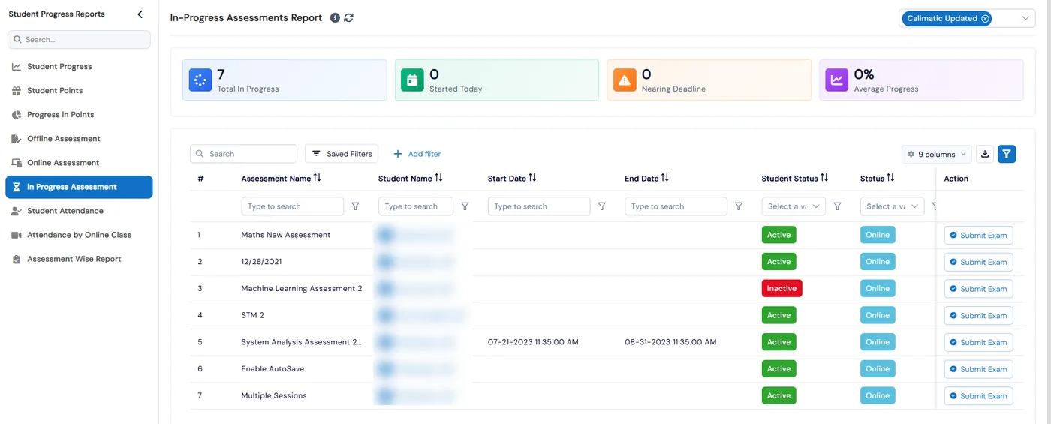Screen dimensions: 1051x424
Task: Click the filter funnel for End Date
Action: (x=739, y=206)
